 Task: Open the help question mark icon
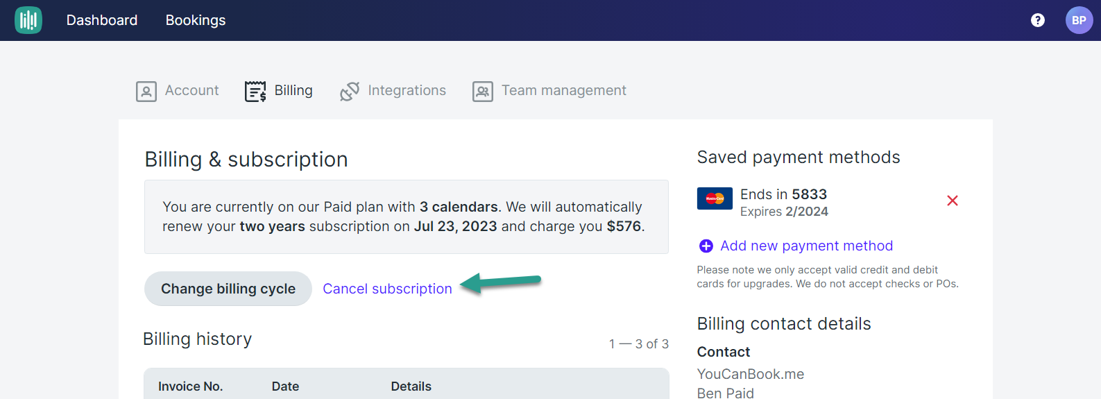1038,20
